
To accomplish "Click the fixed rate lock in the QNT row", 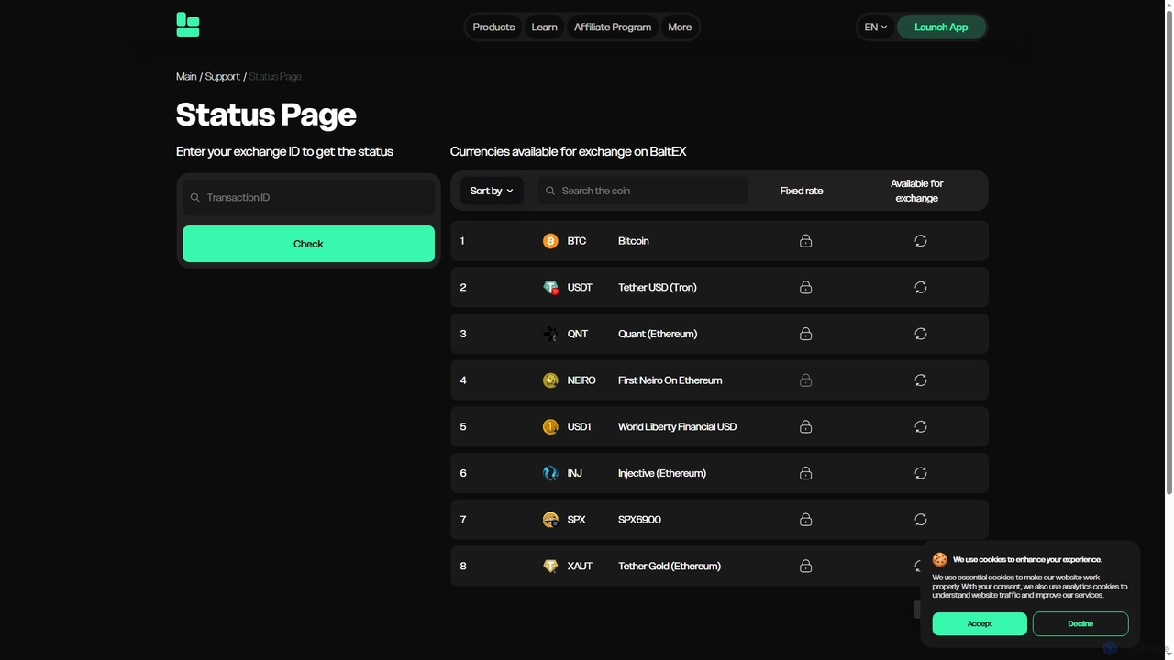I will [x=805, y=334].
